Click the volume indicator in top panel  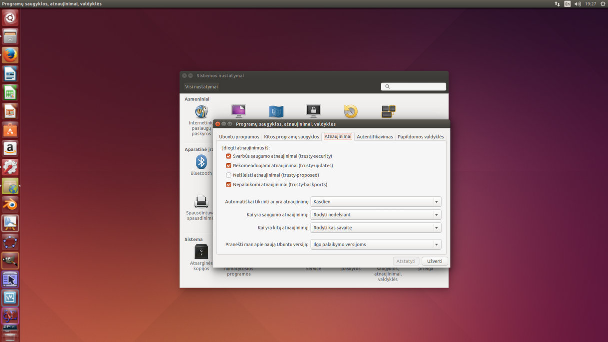578,3
